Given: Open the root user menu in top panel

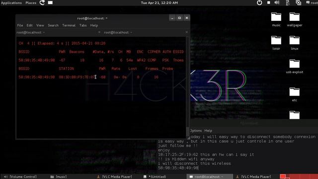Looking at the screenshot, I should click(x=312, y=3).
